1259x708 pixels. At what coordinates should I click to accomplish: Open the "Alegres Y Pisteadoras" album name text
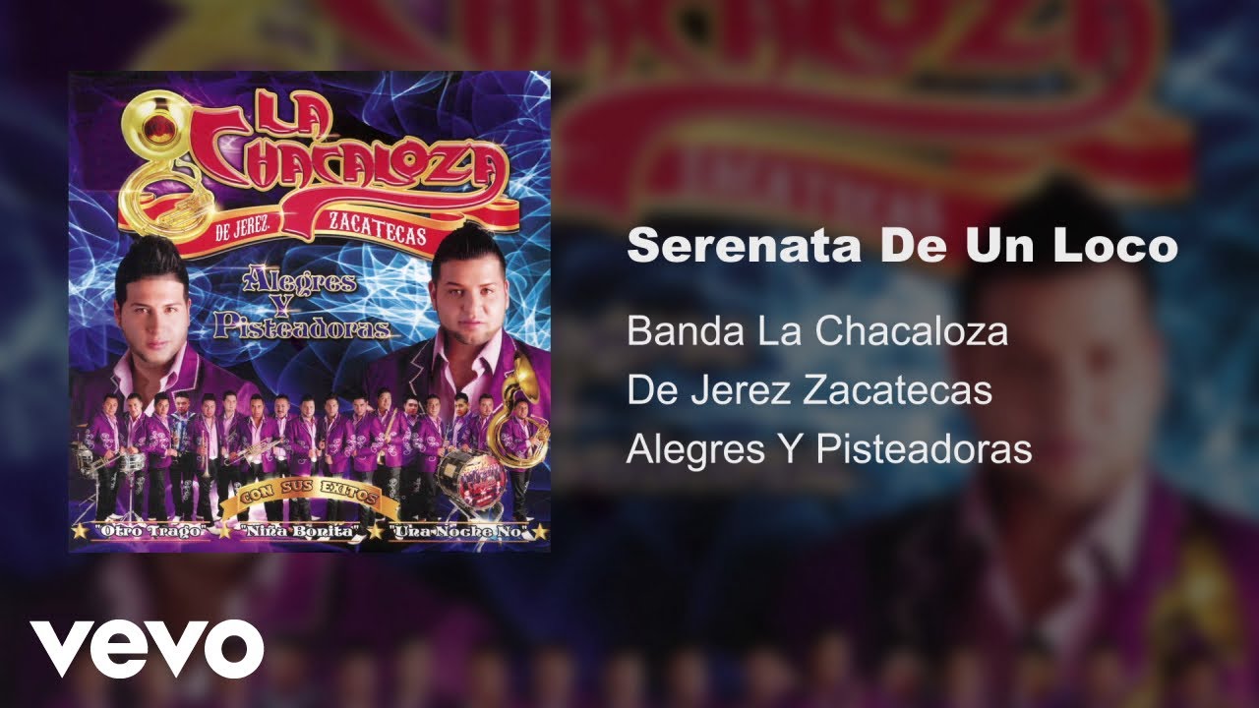(x=829, y=449)
